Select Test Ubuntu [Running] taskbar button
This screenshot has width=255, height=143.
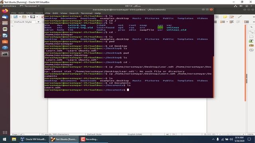(x=64, y=139)
